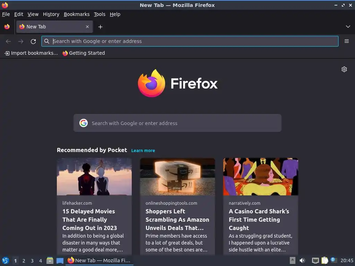Screen dimensions: 355x266
Task: Focus the URL bar address field
Action: [190, 41]
